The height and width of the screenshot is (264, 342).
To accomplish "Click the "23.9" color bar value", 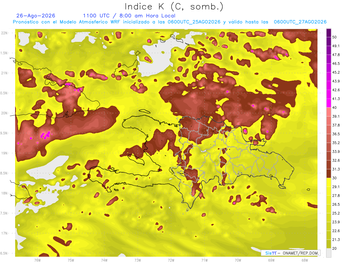I will pos(336,222).
